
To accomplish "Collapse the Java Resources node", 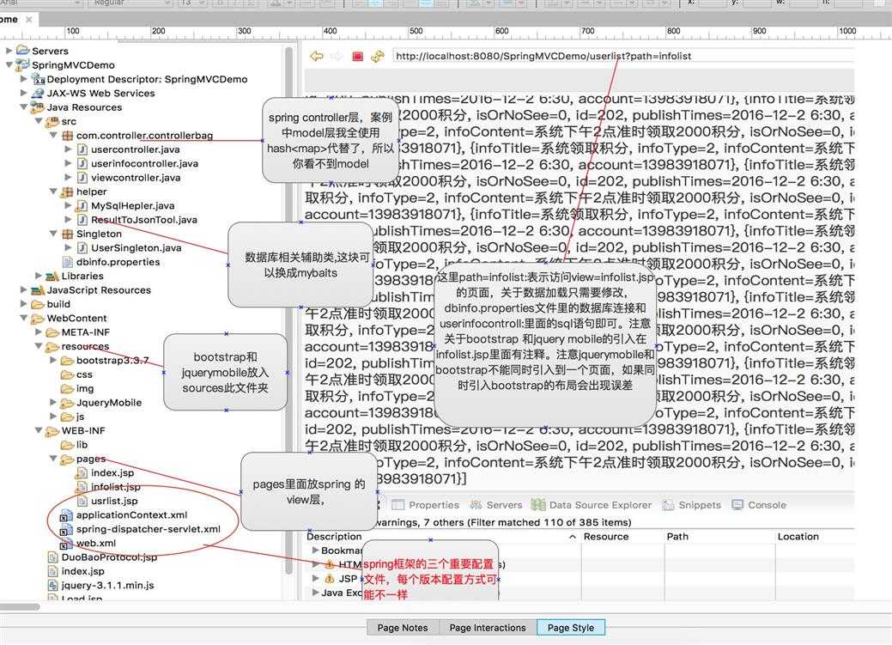I will pyautogui.click(x=24, y=107).
